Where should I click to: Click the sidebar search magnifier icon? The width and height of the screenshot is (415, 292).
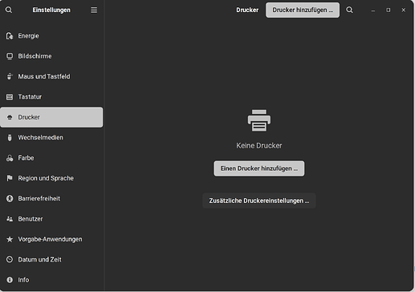point(9,10)
